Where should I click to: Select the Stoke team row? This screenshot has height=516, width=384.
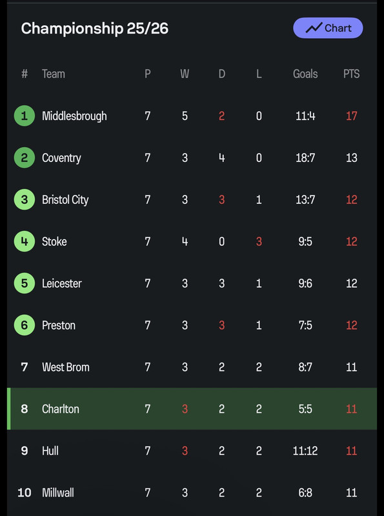click(x=192, y=241)
